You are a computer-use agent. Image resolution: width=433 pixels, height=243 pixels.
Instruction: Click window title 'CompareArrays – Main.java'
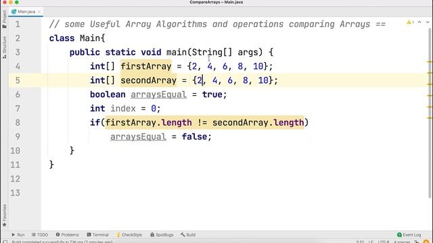point(216,2)
